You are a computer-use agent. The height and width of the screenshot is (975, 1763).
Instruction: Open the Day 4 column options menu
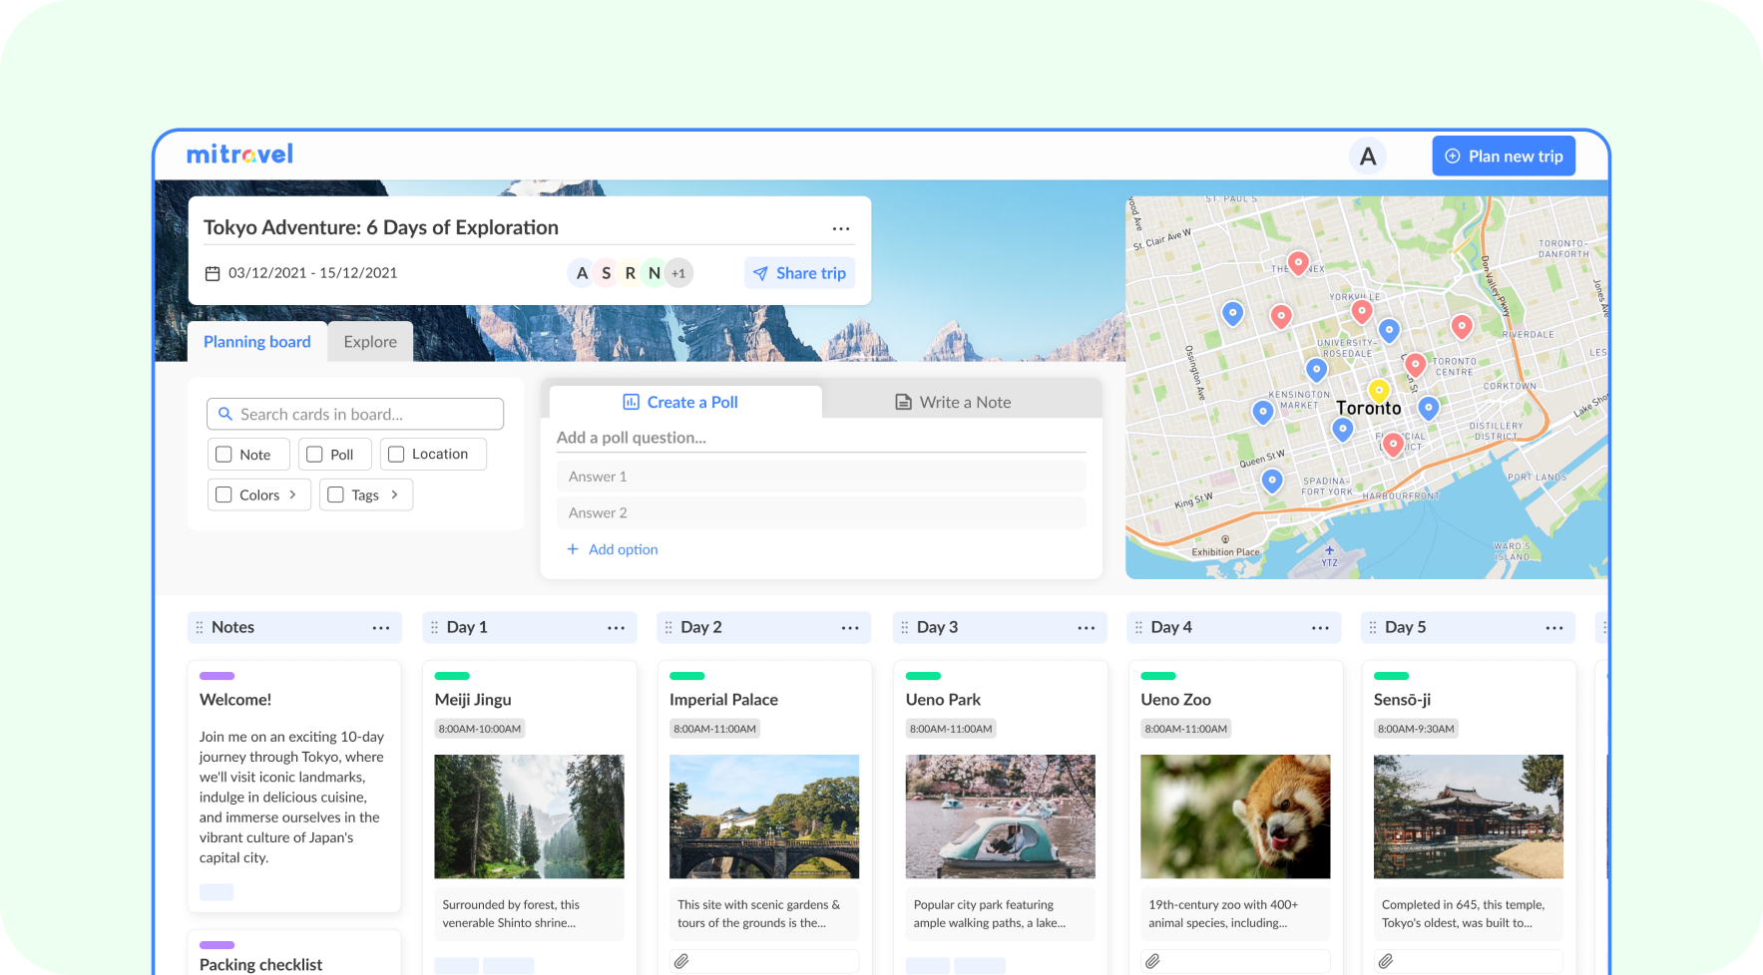point(1320,628)
